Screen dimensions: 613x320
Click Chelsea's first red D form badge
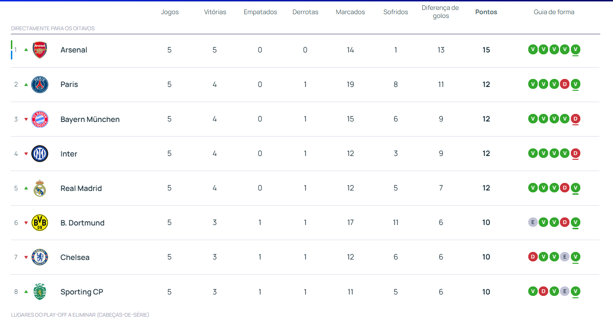coord(533,257)
